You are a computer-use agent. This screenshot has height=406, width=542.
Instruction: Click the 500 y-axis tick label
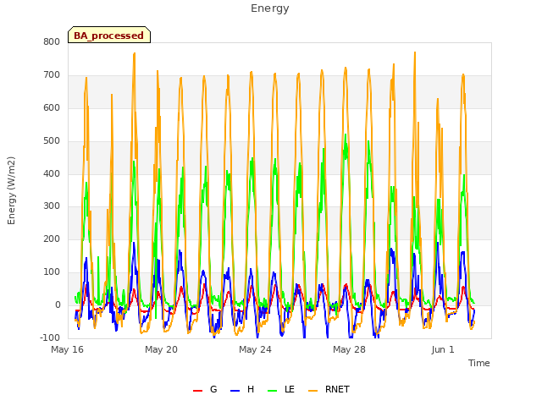(x=52, y=141)
